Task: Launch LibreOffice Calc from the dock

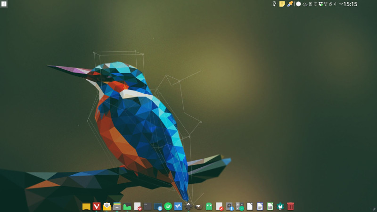Action: (270, 206)
